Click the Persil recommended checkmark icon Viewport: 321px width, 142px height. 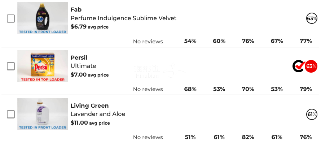(x=299, y=66)
